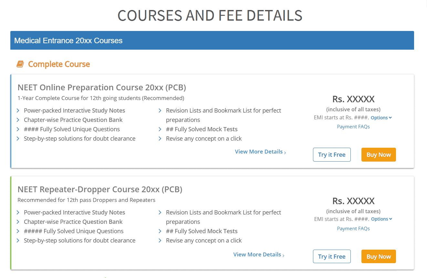Click the orange book icon beside Complete Course

(x=20, y=64)
